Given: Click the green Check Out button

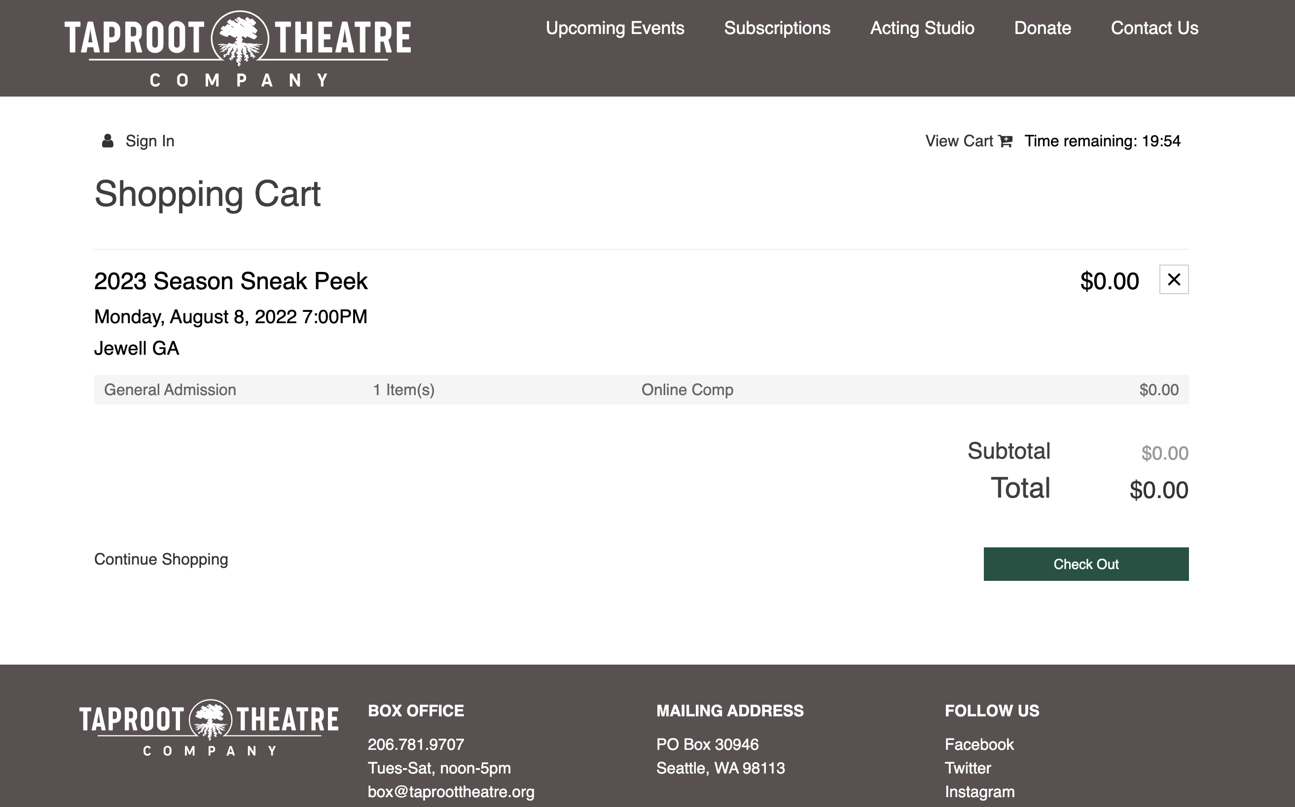Looking at the screenshot, I should (x=1086, y=564).
